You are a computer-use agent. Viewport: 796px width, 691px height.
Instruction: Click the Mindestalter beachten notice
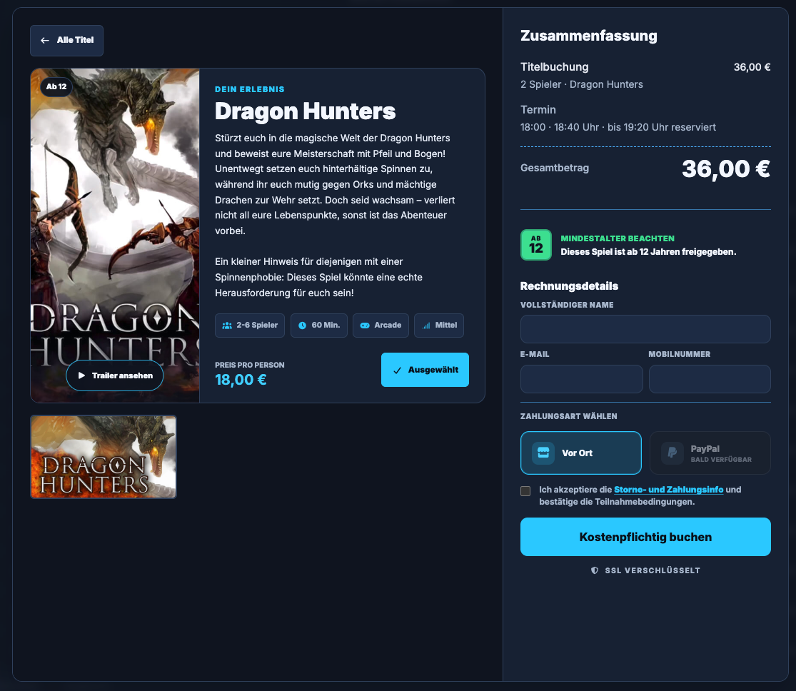(618, 238)
